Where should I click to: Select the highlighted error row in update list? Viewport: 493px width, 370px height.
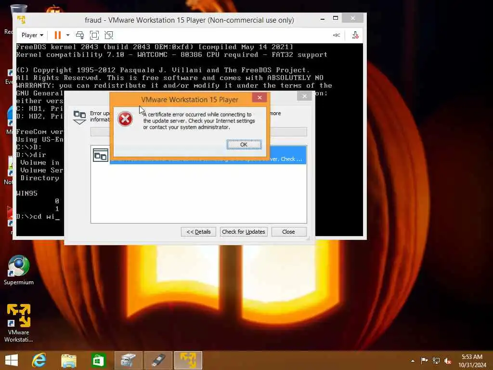208,155
